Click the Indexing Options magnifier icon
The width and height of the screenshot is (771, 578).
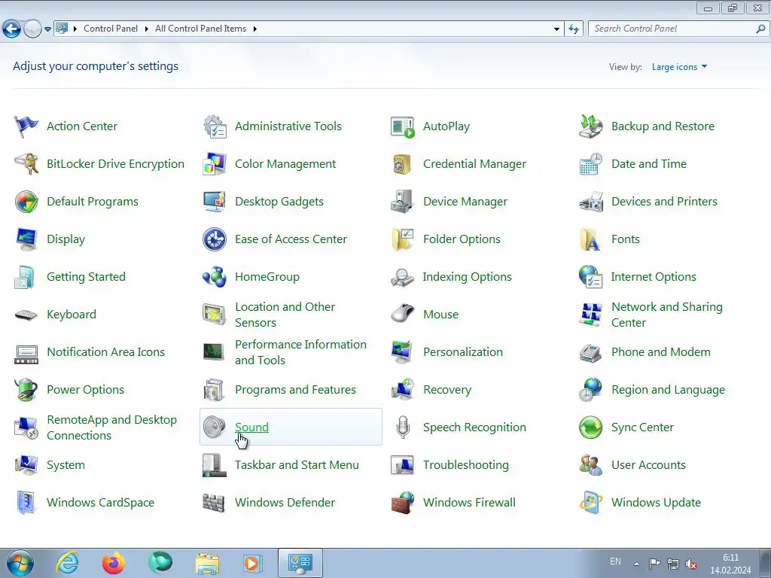click(x=403, y=277)
